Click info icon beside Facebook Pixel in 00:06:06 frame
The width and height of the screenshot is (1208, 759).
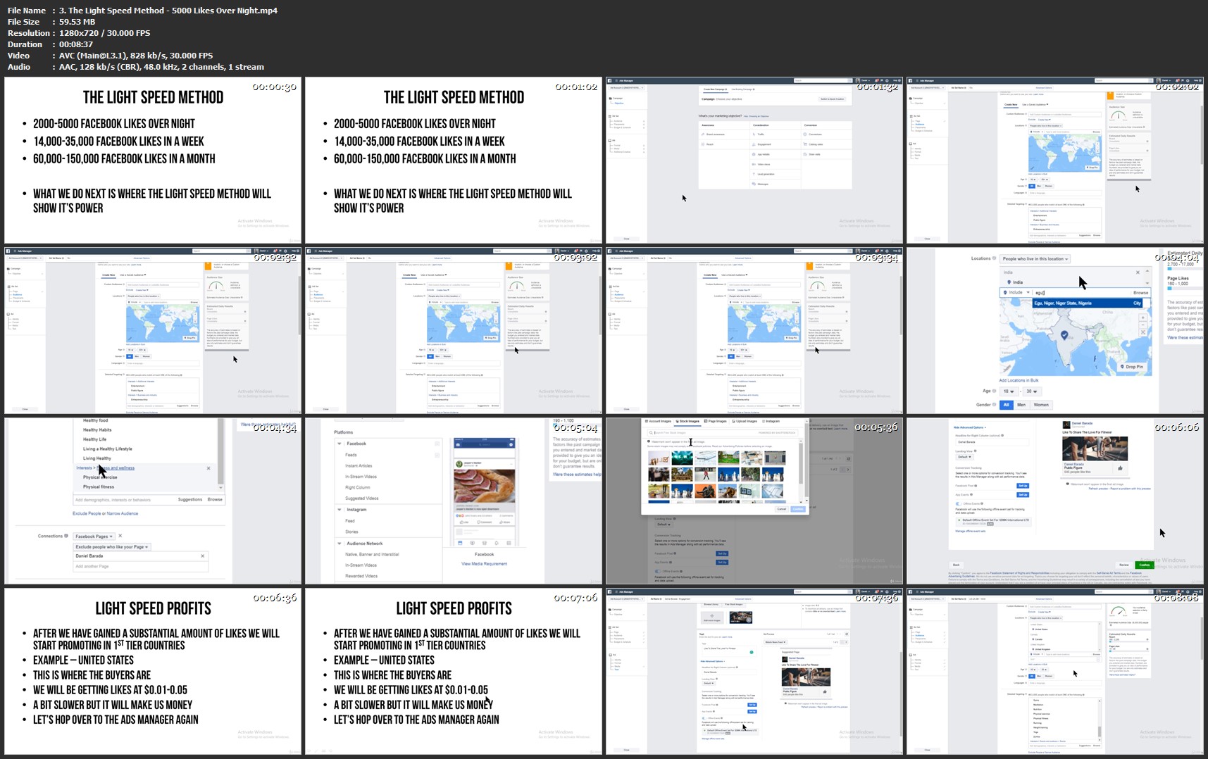tap(976, 486)
